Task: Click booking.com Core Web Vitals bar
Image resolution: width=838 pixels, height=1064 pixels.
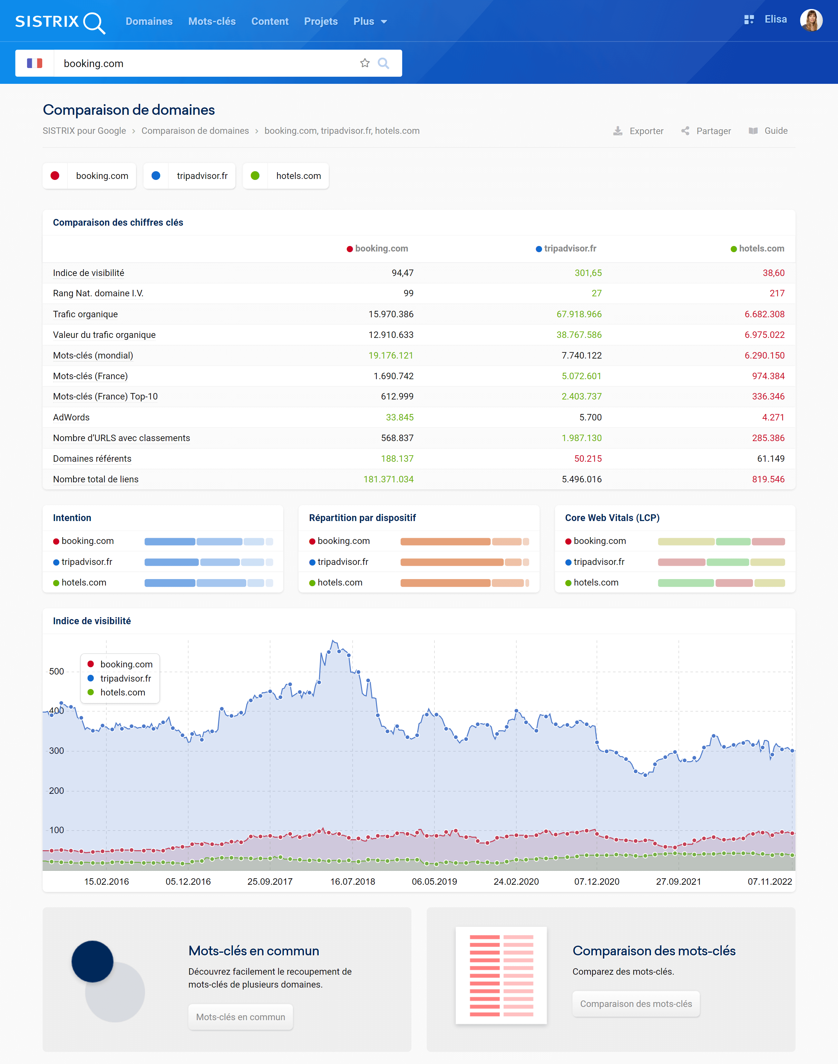Action: (721, 541)
